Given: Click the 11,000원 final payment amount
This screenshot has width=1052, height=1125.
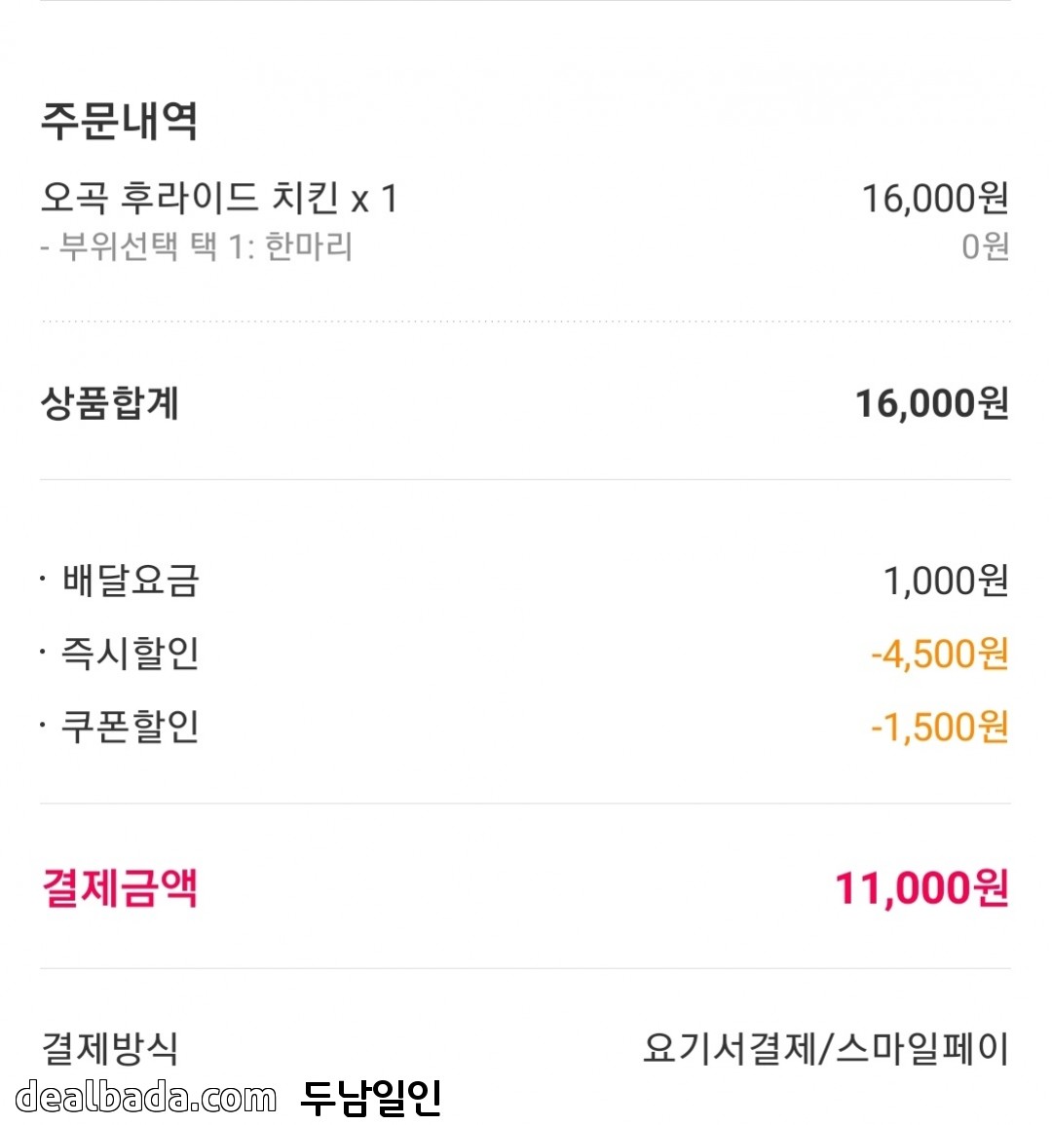Looking at the screenshot, I should (920, 888).
